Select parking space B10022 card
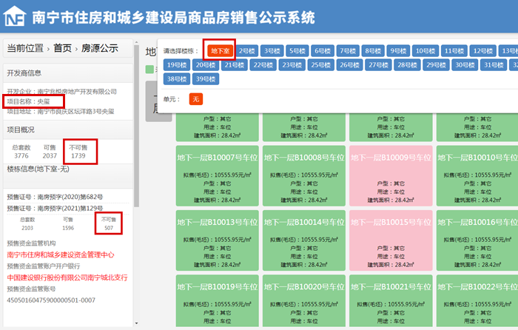 [x=477, y=301]
